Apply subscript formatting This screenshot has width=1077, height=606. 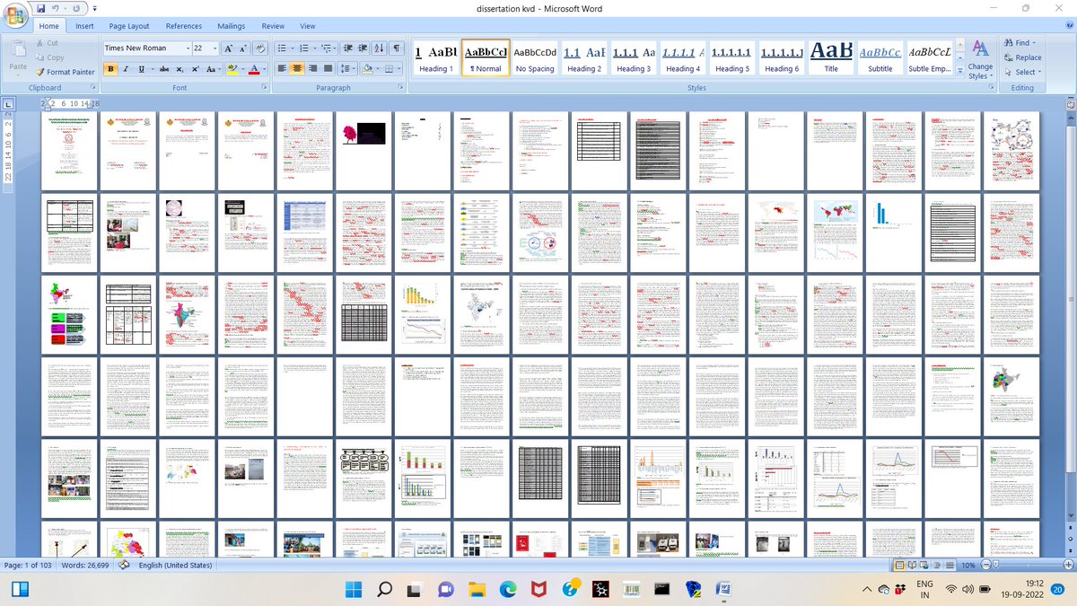(180, 69)
